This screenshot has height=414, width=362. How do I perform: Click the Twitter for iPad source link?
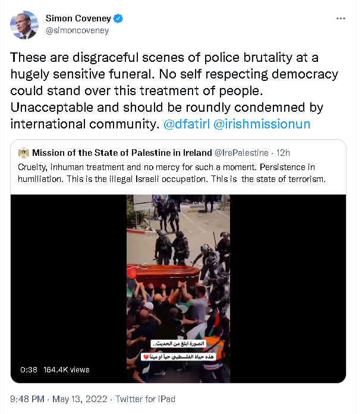point(146,399)
